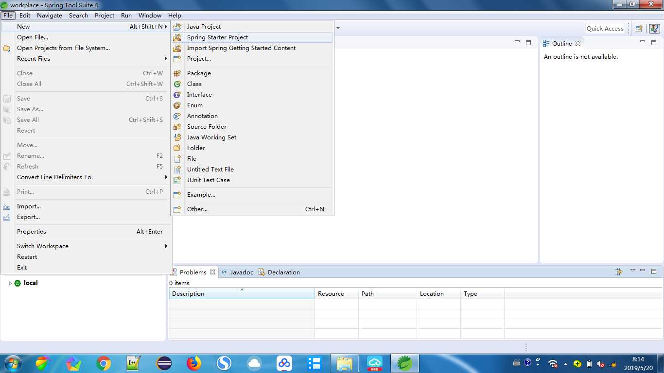
Task: Switch to the Problems tab
Action: (193, 272)
